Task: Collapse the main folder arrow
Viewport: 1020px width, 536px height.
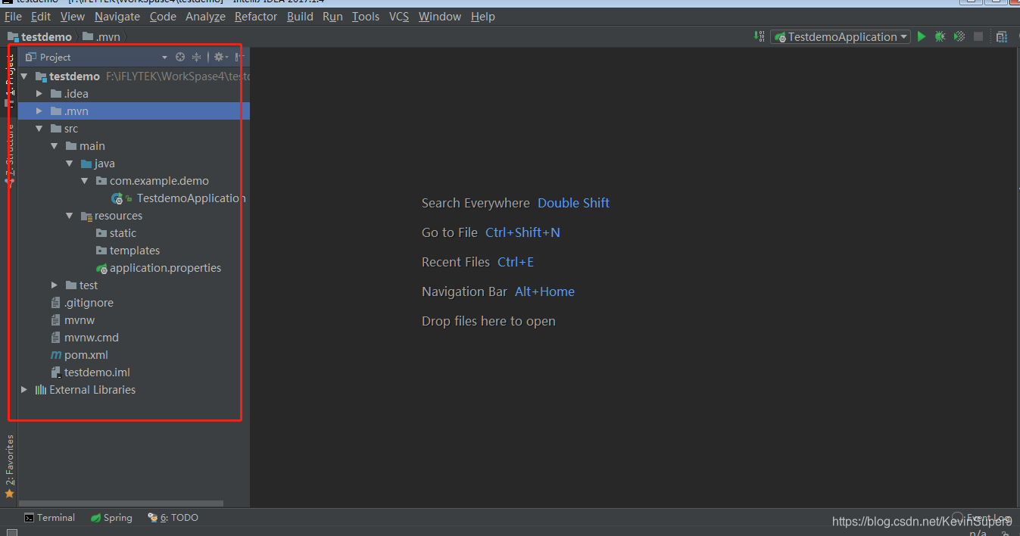Action: (55, 146)
